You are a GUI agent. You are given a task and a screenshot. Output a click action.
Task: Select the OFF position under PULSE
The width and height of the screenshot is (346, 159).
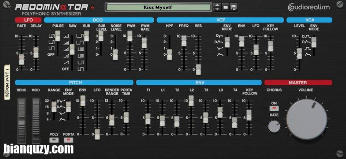51,54
